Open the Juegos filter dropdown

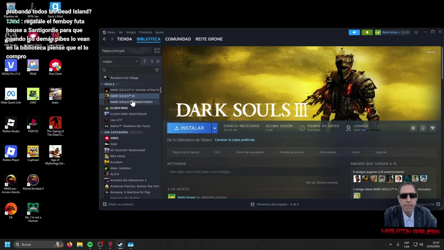click(x=120, y=61)
